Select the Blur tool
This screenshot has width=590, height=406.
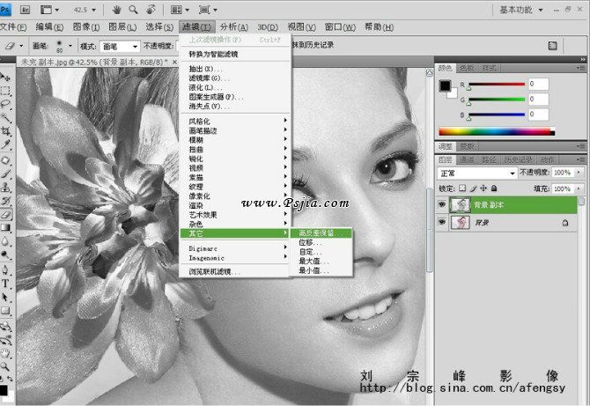click(x=5, y=240)
